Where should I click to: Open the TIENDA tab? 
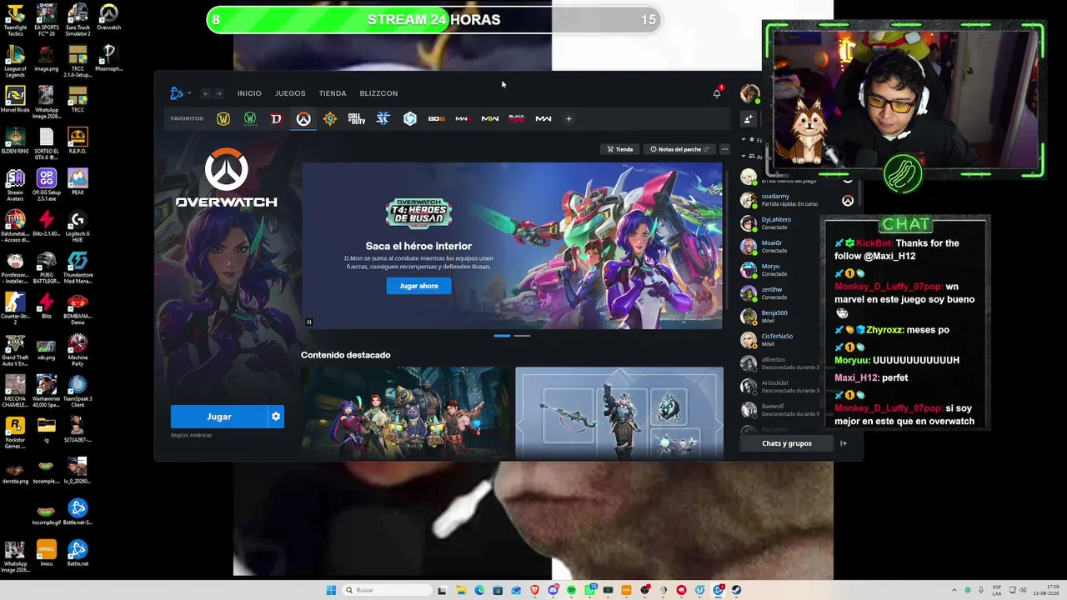pyautogui.click(x=333, y=93)
